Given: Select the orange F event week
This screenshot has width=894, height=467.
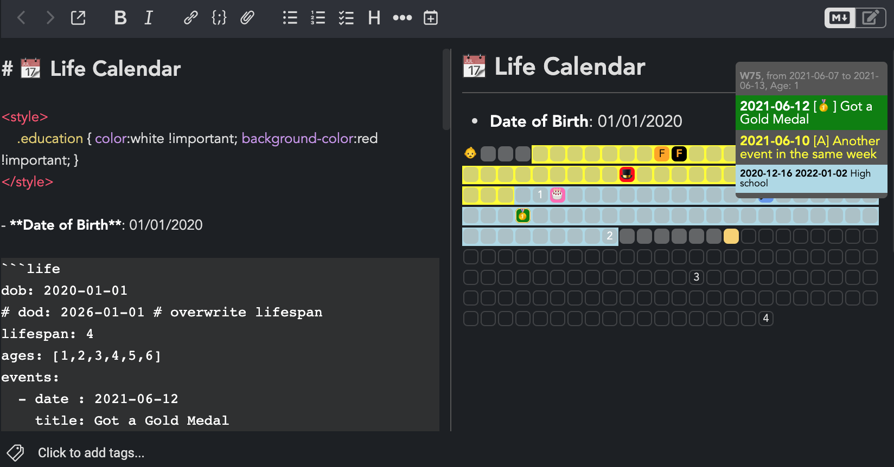Looking at the screenshot, I should tap(662, 154).
